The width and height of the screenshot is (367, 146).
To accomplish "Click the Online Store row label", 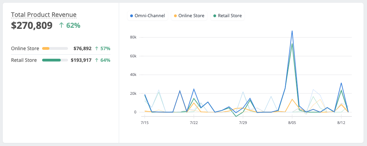I will 25,48.
